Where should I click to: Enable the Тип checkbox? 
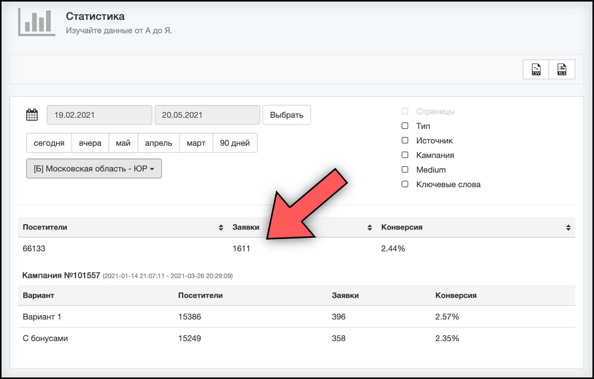[x=405, y=126]
